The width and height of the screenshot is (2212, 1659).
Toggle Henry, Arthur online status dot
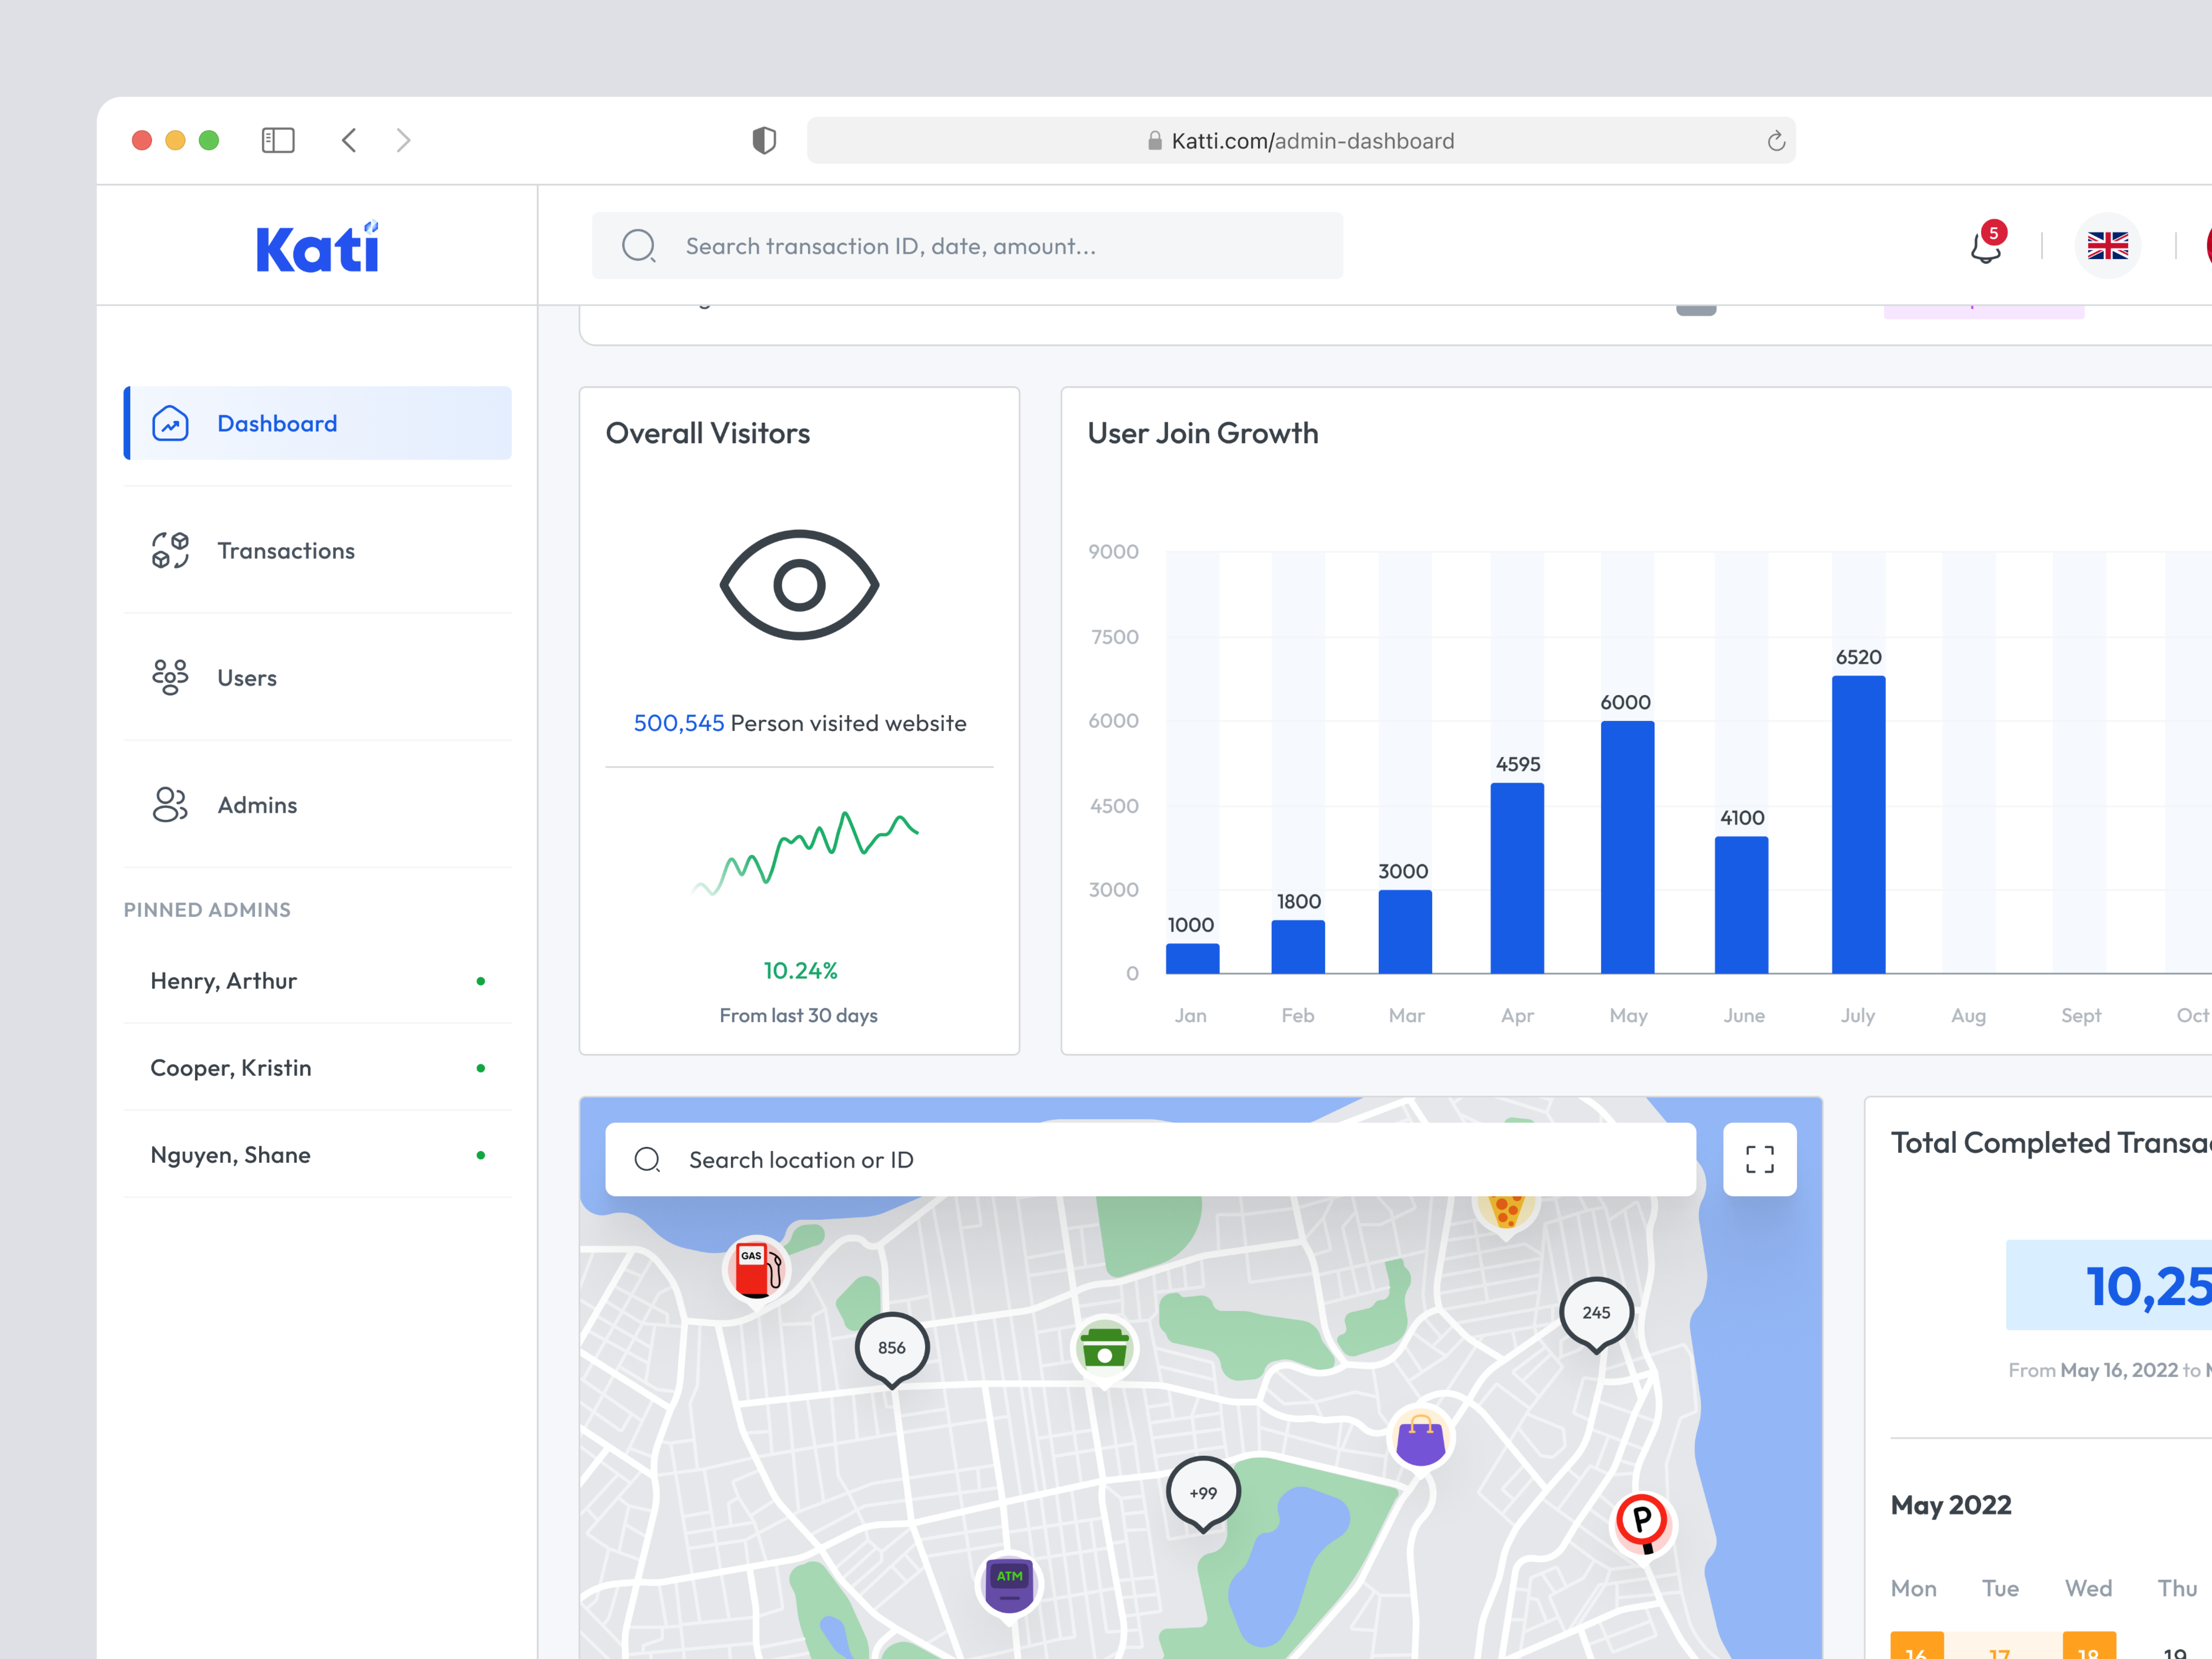(x=481, y=981)
